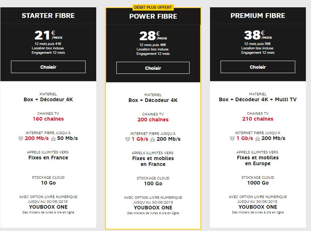This screenshot has width=311, height=231.
Task: Select the Choisir button under Starter Fibre
Action: pos(48,67)
